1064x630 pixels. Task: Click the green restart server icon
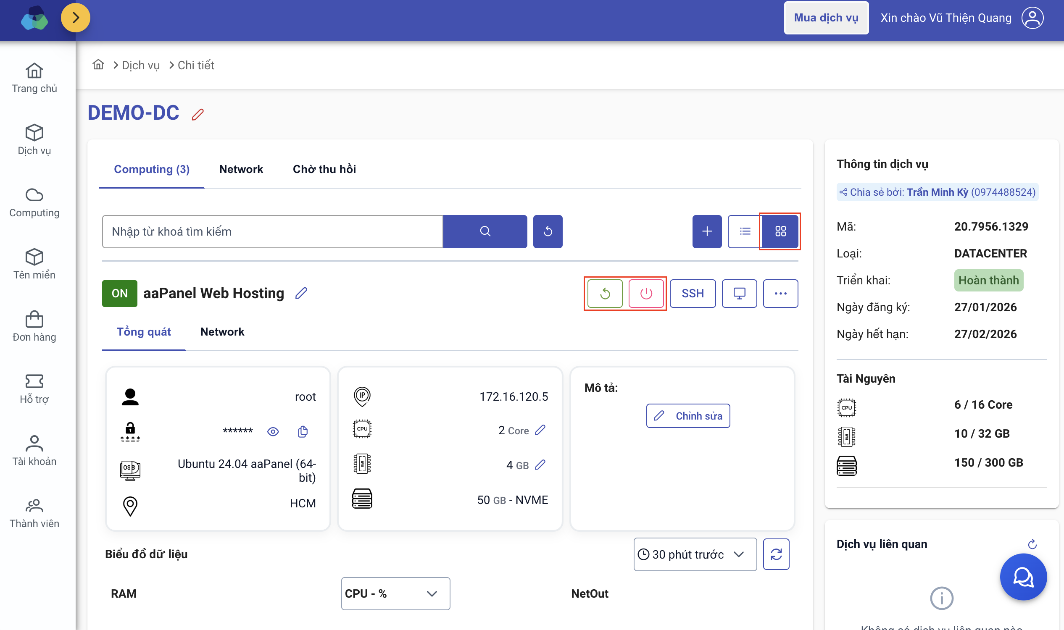tap(605, 293)
